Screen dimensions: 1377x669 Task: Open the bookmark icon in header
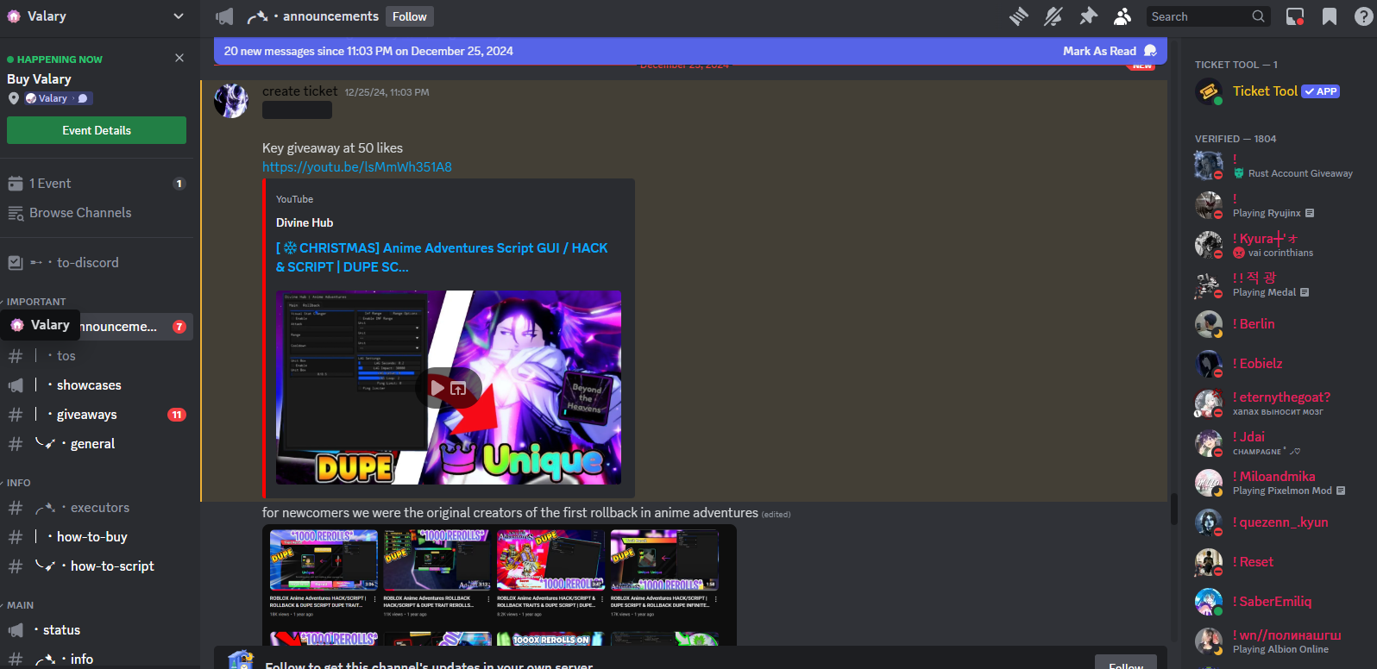[1330, 16]
